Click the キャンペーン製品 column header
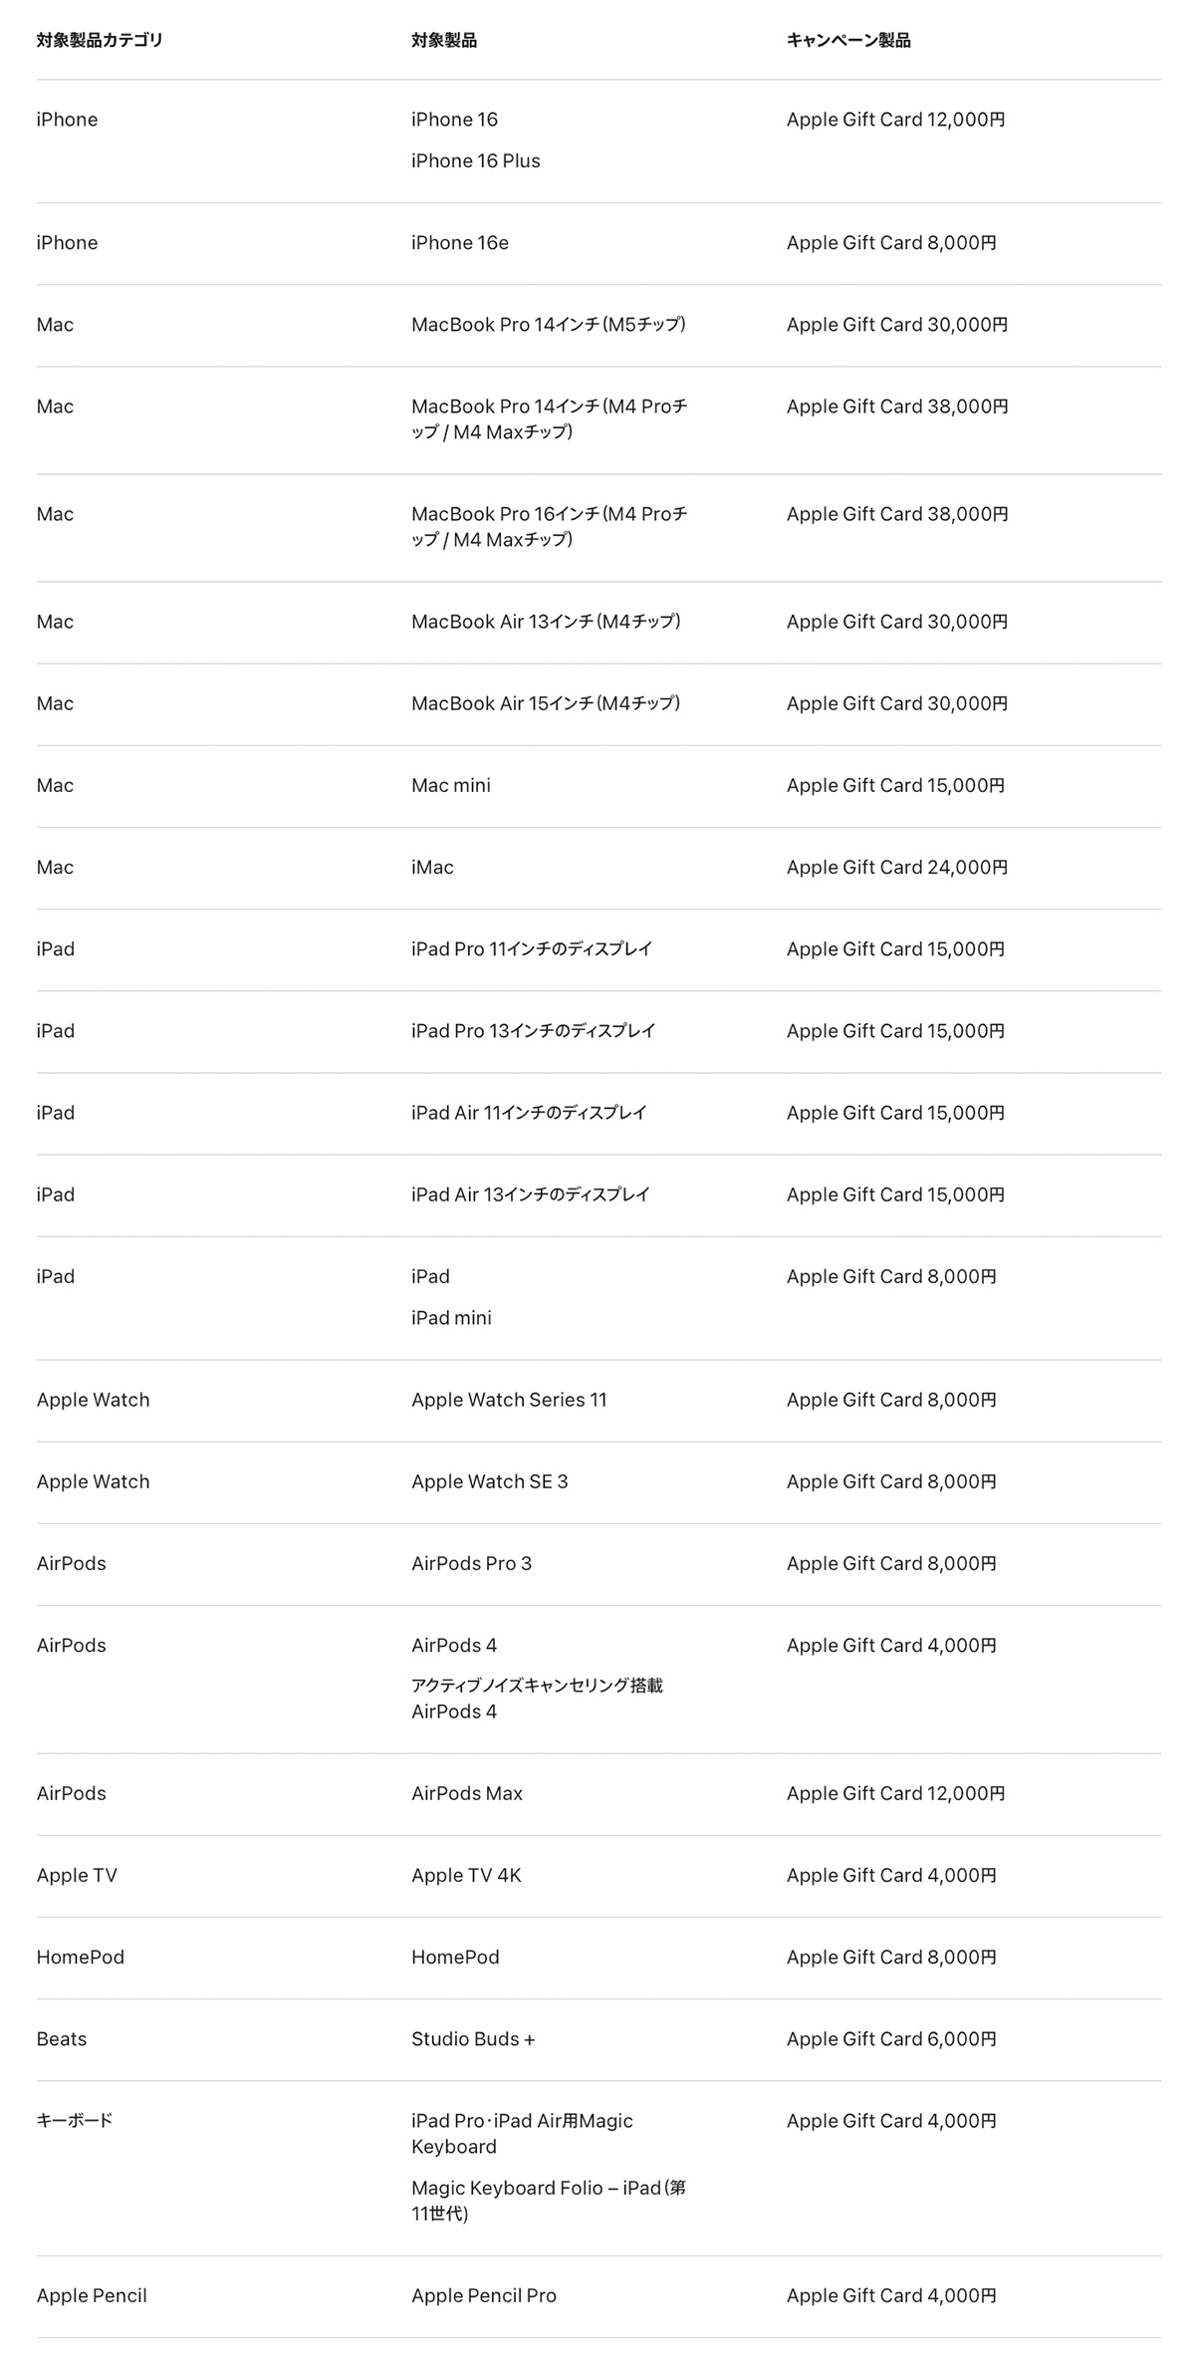The height and width of the screenshot is (2373, 1195). point(848,41)
